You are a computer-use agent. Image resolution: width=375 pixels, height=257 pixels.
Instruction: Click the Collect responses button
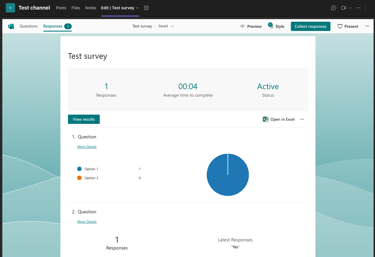(311, 26)
